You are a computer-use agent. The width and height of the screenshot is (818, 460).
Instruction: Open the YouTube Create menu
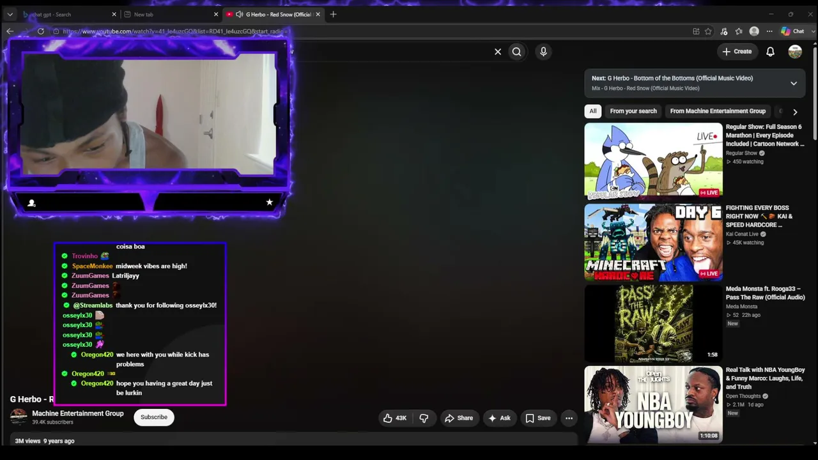click(x=737, y=51)
